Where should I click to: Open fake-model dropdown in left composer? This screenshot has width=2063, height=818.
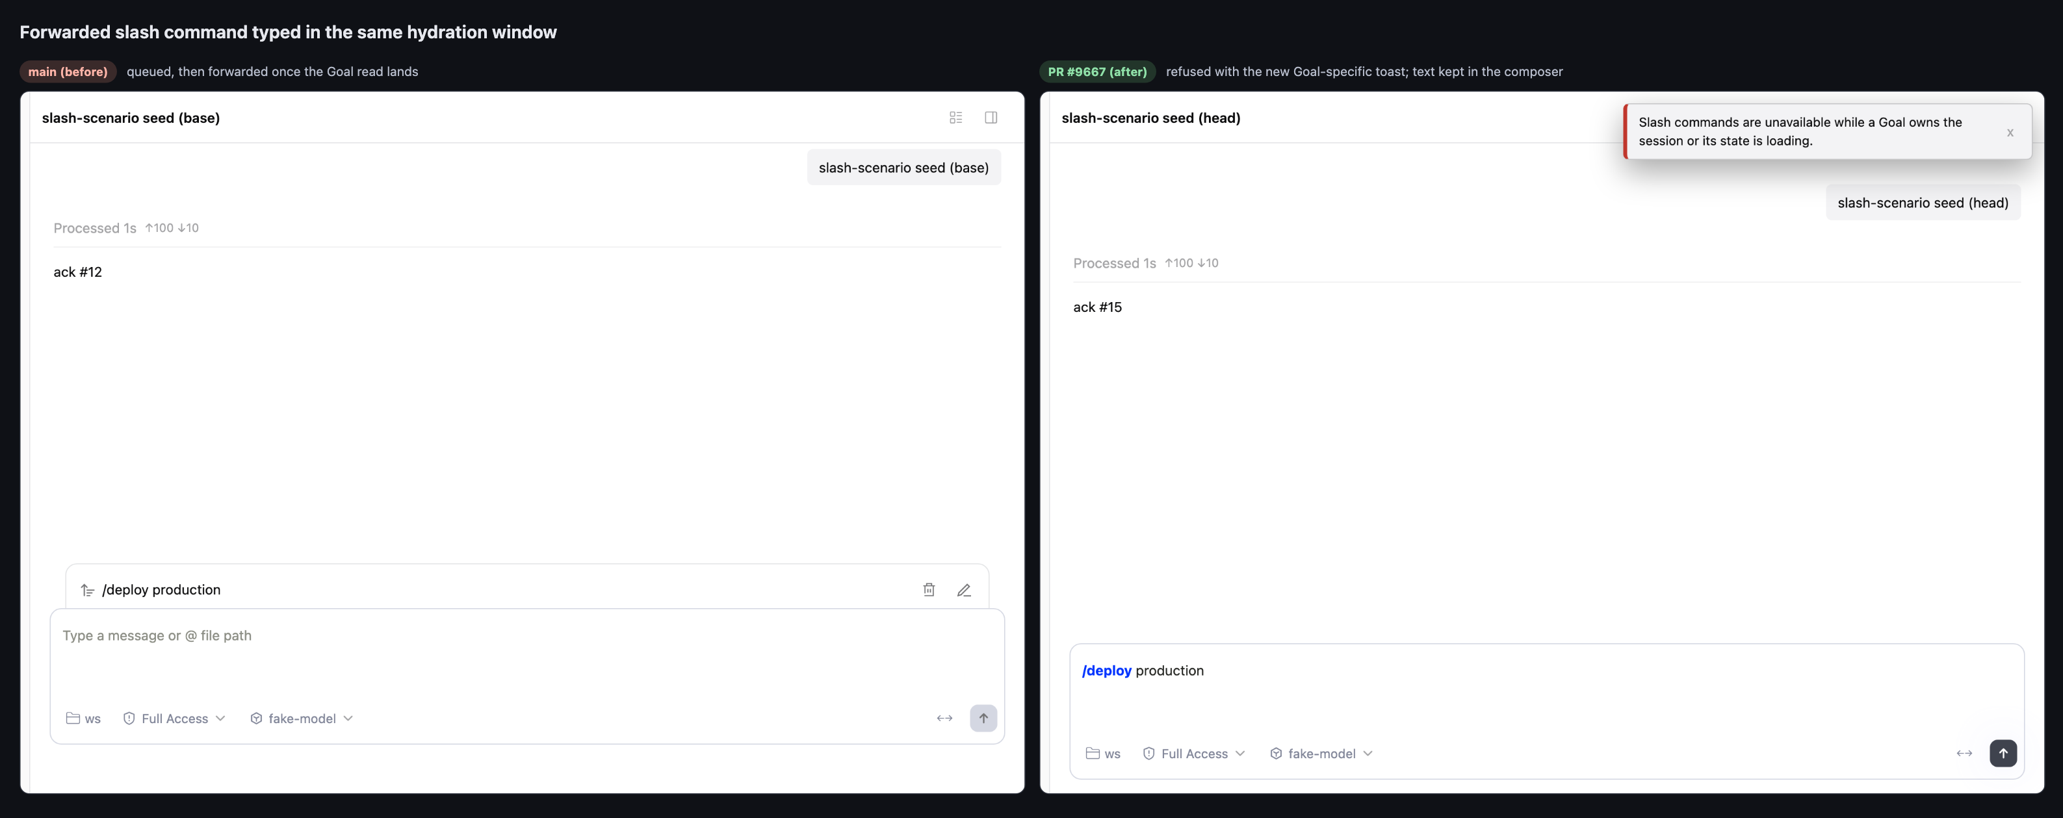point(301,719)
